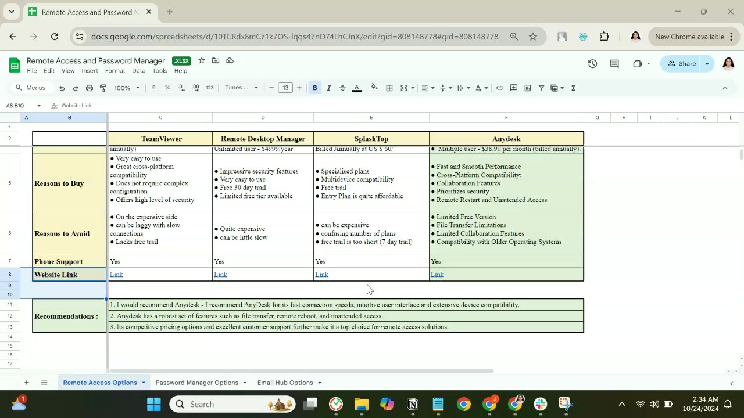
Task: Open text wrapping dropdown
Action: 463,88
